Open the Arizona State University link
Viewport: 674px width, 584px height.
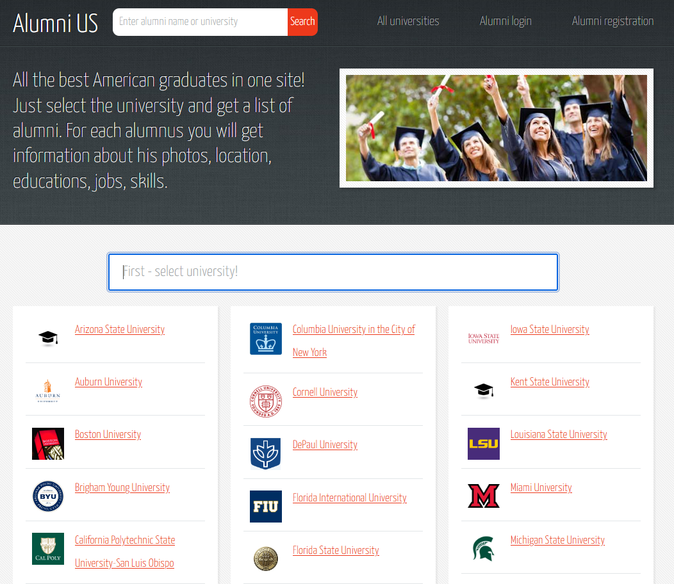pyautogui.click(x=120, y=329)
